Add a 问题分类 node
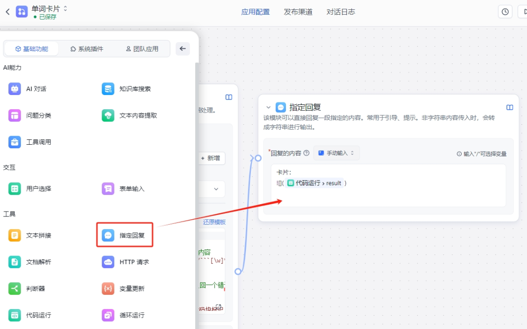This screenshot has height=329, width=527. coord(30,116)
